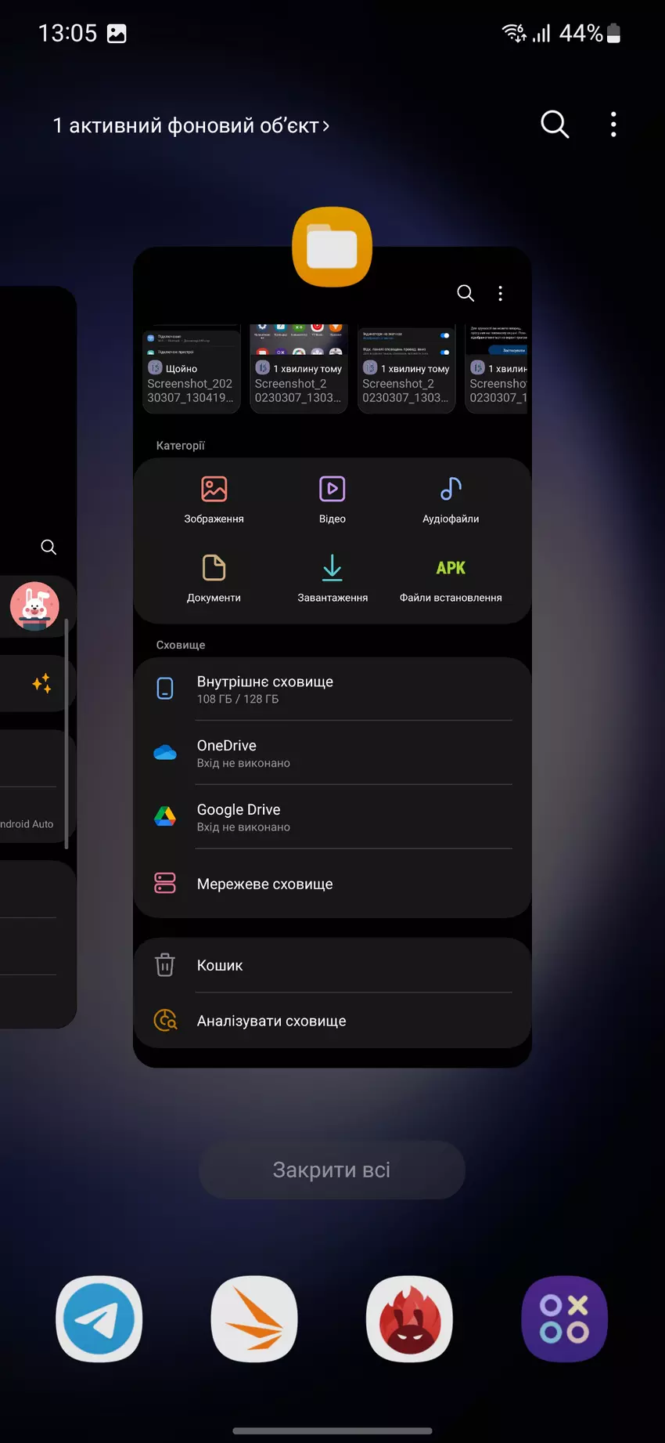Open APK Файли встановлення category
The image size is (665, 1443).
point(451,578)
